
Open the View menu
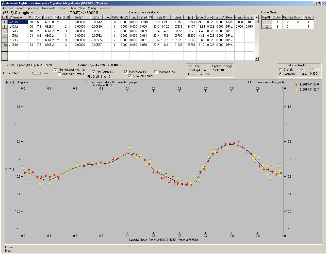coord(82,8)
